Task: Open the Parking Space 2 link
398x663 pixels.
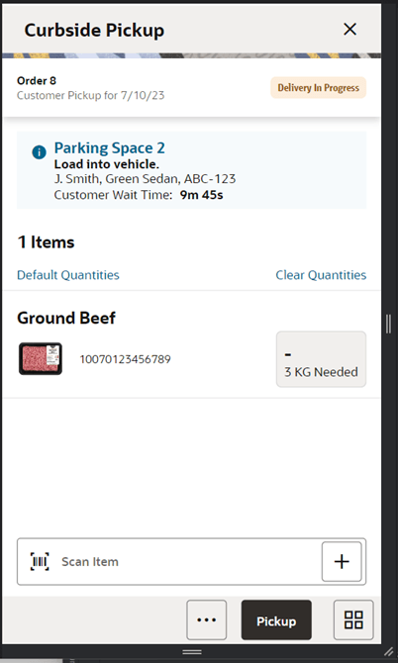Action: click(110, 148)
